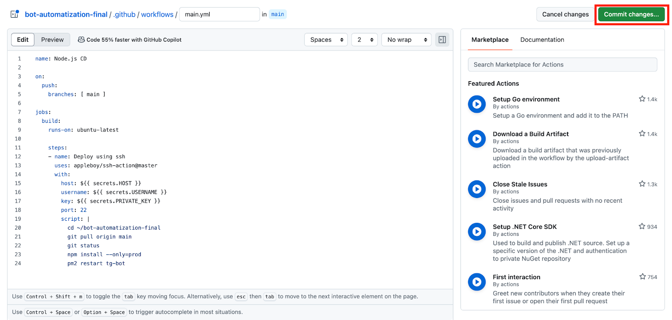Click the star icon for First interaction
The image size is (672, 320).
point(643,277)
